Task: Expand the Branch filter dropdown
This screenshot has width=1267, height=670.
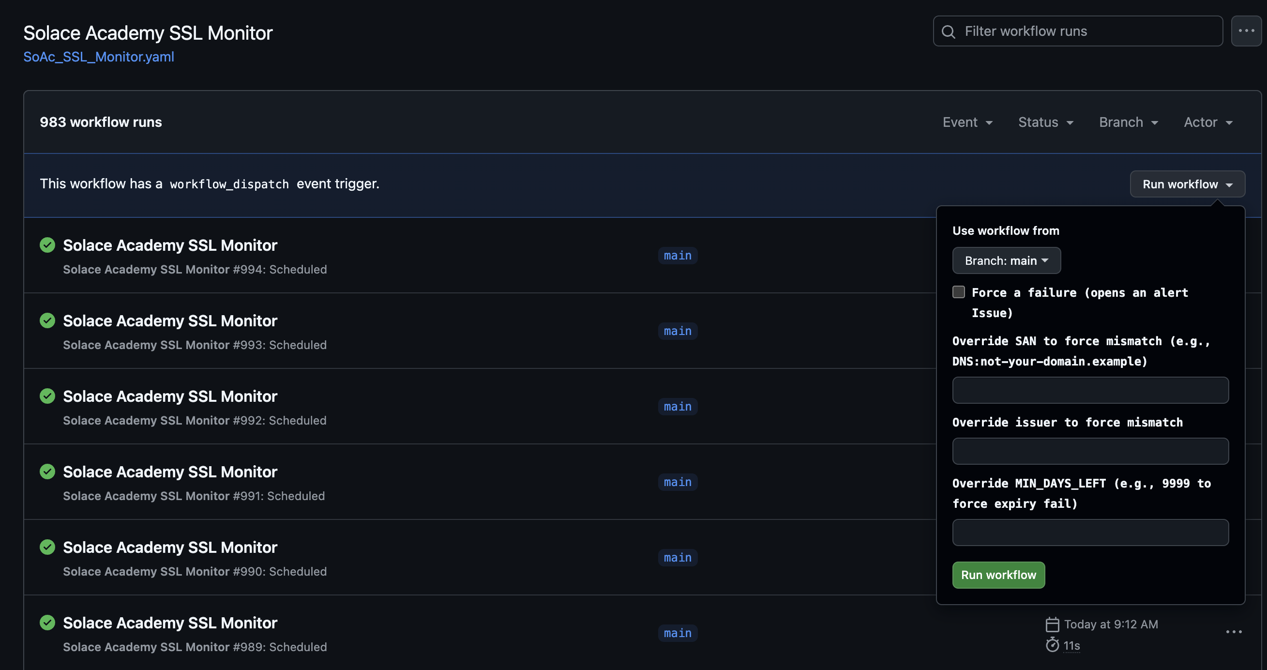Action: (1128, 122)
